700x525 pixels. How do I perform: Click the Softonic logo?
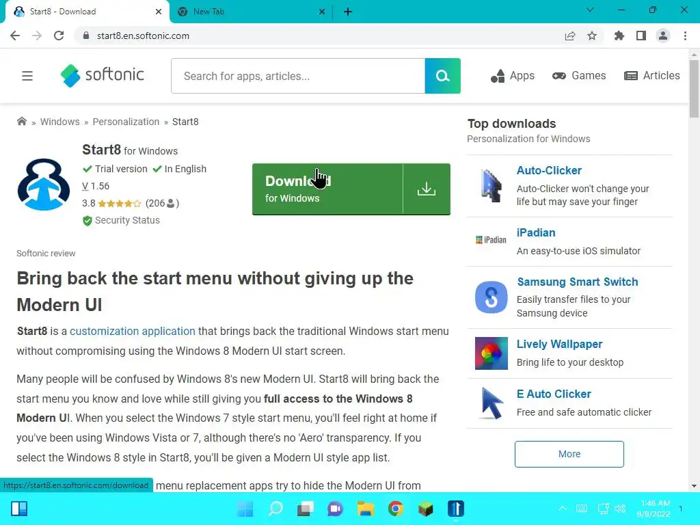click(x=103, y=75)
